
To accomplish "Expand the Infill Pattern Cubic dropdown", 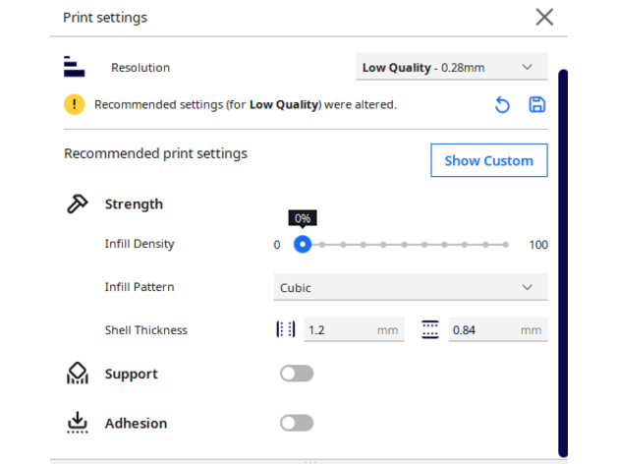I will [x=409, y=287].
